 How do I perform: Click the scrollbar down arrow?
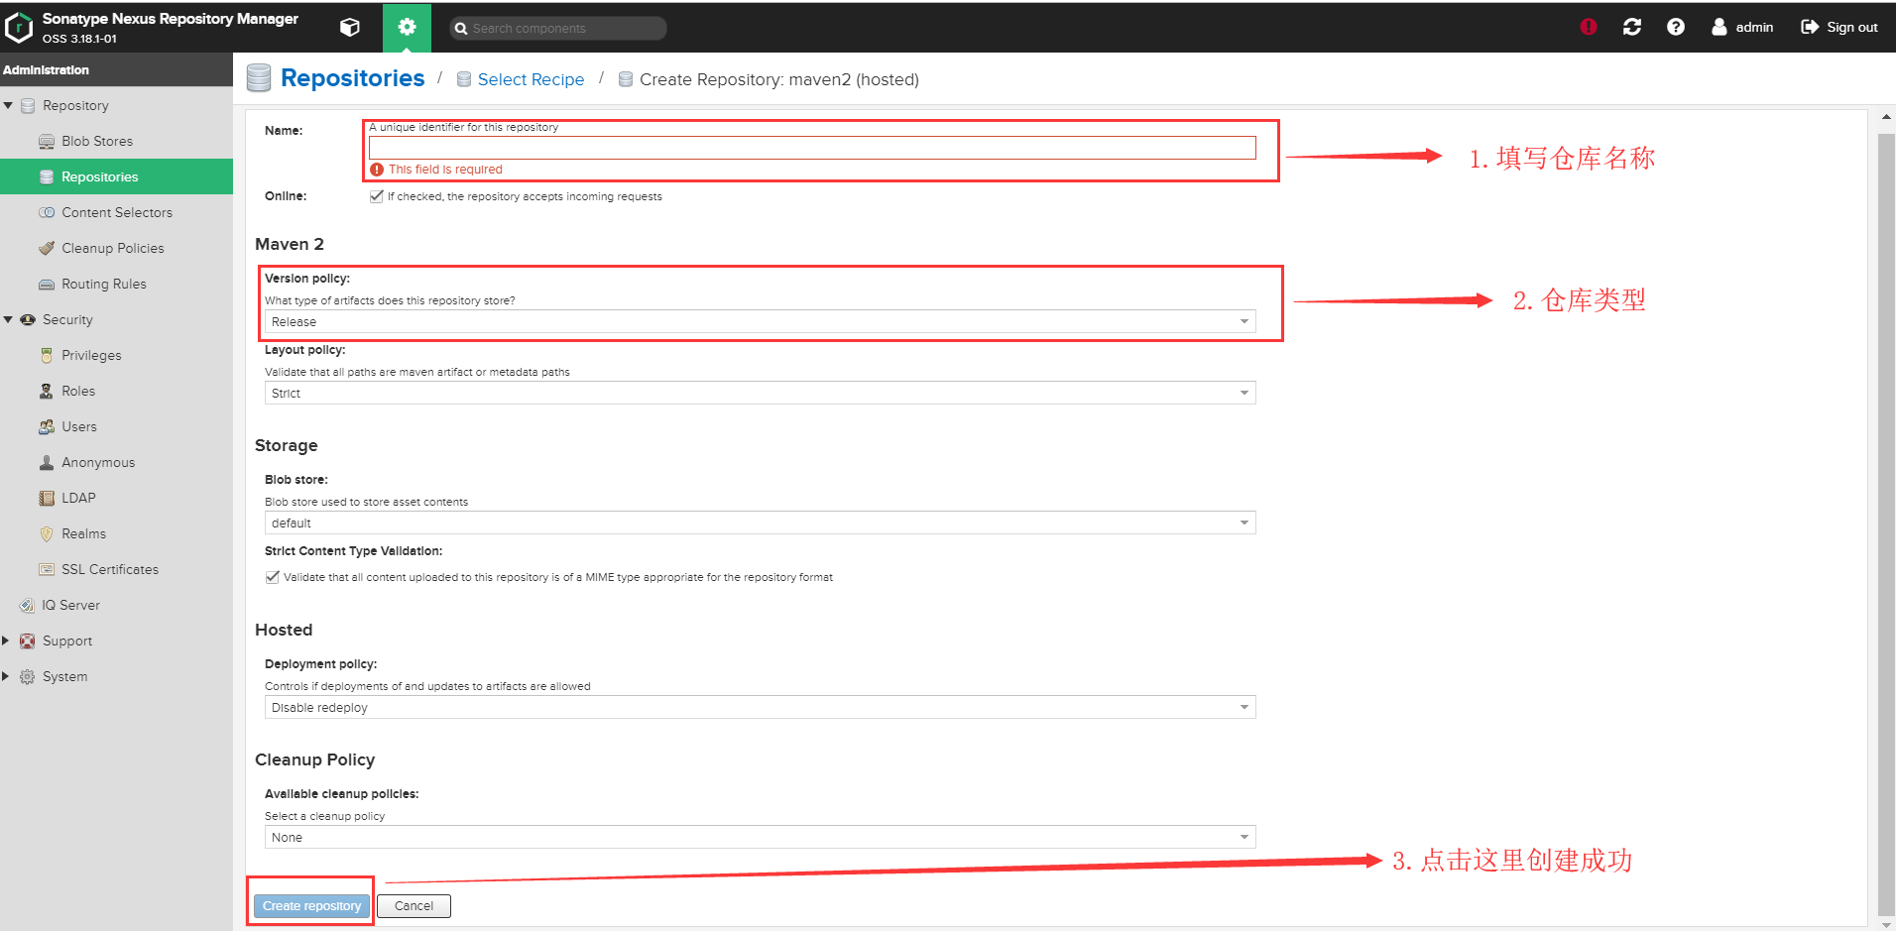[1886, 924]
